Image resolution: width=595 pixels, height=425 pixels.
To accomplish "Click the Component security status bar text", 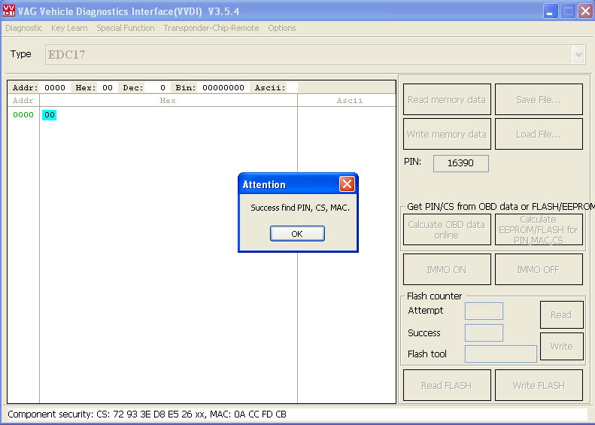I will (147, 414).
